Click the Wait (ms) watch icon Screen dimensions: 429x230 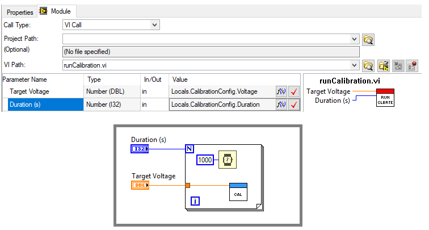point(228,160)
